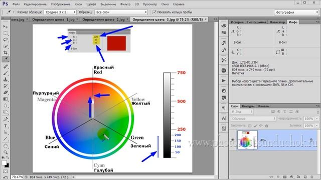This screenshot has width=321, height=180.
Task: Close the 'Определение цвета -3.jpg' tab
Action: pos(206,19)
